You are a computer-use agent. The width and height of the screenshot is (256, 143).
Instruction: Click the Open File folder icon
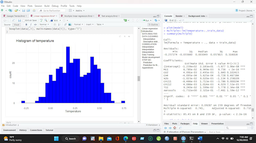tap(16, 10)
